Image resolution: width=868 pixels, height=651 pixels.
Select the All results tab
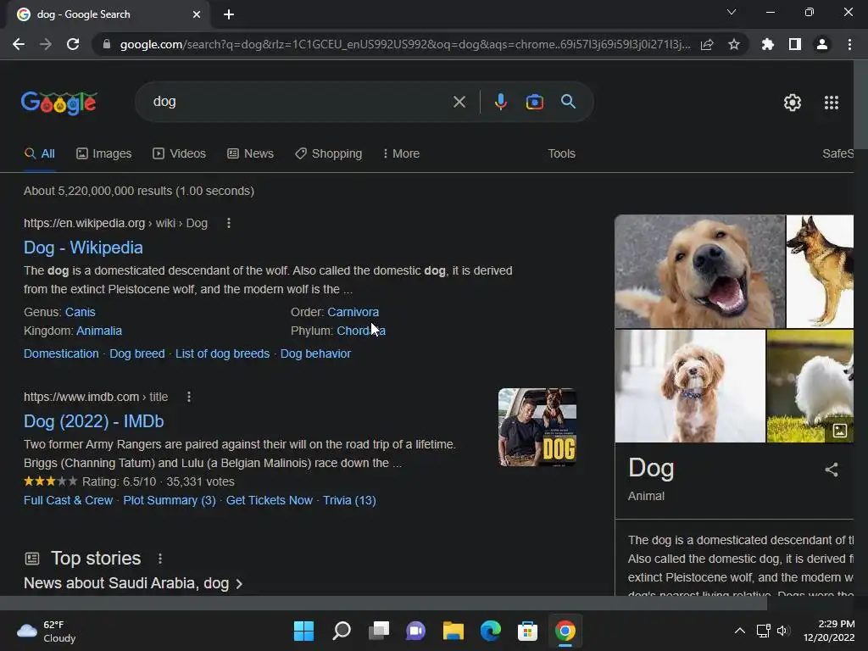pyautogui.click(x=40, y=153)
